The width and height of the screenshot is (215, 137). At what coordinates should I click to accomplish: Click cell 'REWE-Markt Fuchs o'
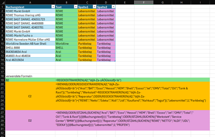tap(30, 35)
